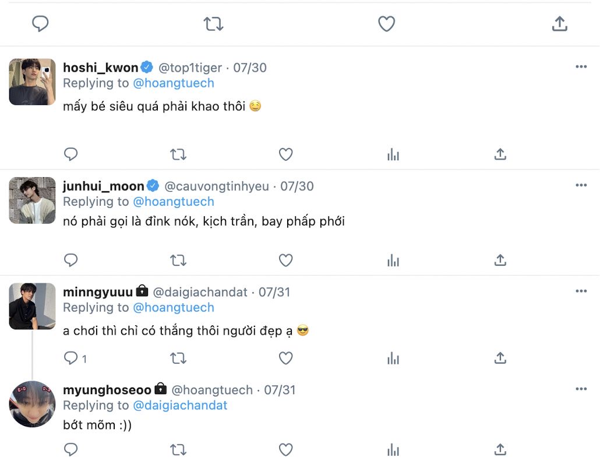The height and width of the screenshot is (464, 600).
Task: Reply to the main tweet at top
Action: [x=40, y=24]
